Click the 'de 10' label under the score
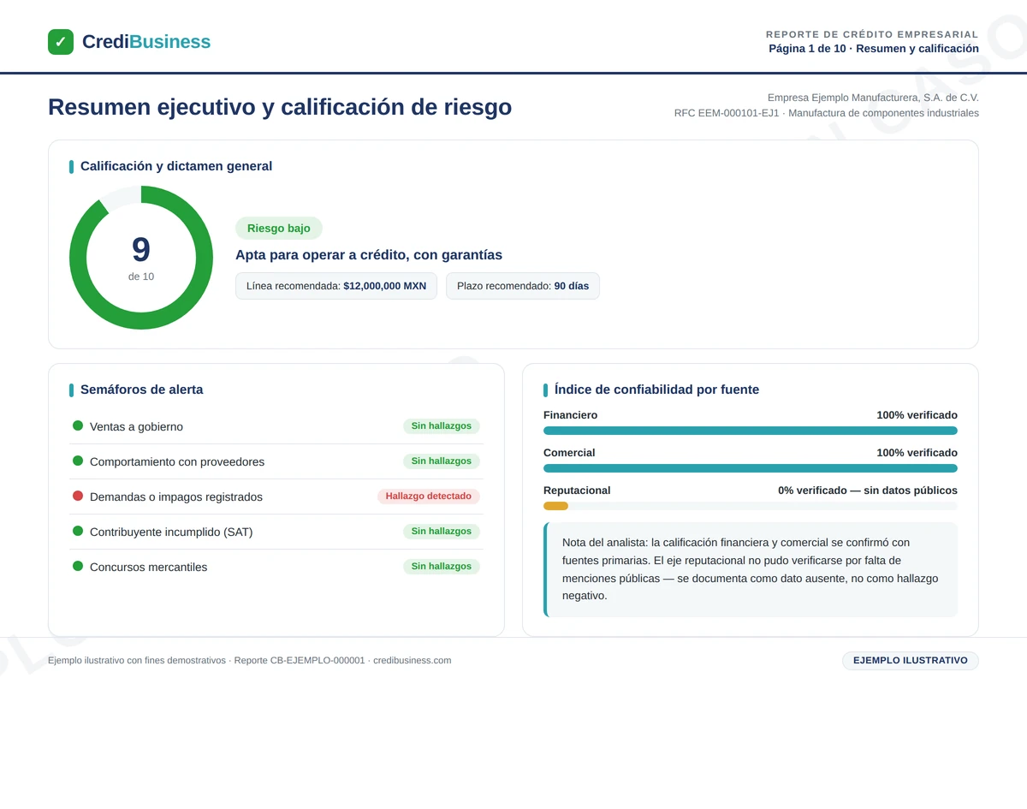Image resolution: width=1027 pixels, height=809 pixels. (141, 277)
